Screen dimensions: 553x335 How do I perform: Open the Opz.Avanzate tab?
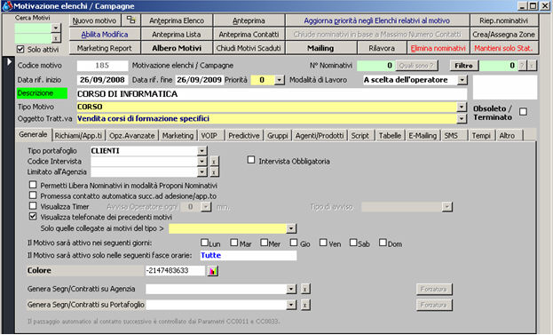pyautogui.click(x=132, y=136)
